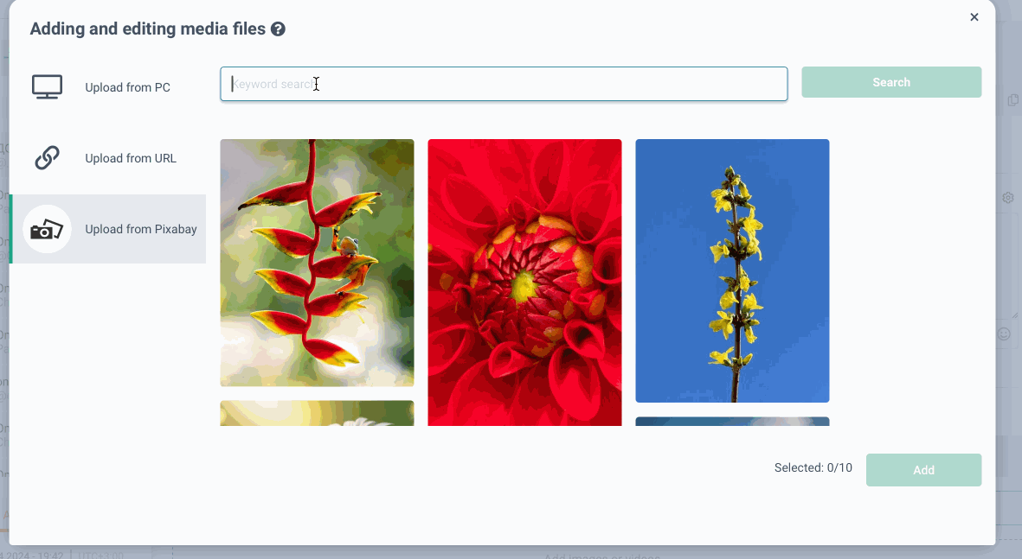1022x559 pixels.
Task: Click the Search button
Action: point(891,82)
